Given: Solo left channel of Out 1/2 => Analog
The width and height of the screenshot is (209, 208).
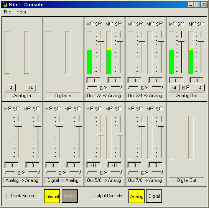Looking at the screenshot, I should click(x=100, y=24).
